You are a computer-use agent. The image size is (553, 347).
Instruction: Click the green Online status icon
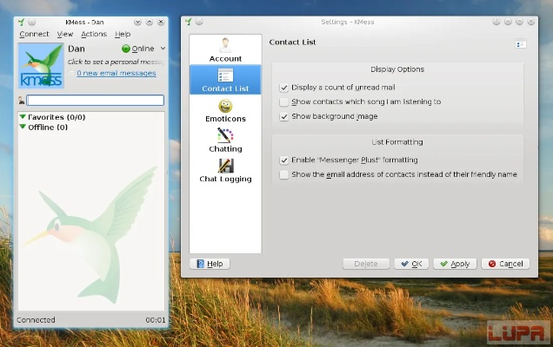tap(126, 49)
